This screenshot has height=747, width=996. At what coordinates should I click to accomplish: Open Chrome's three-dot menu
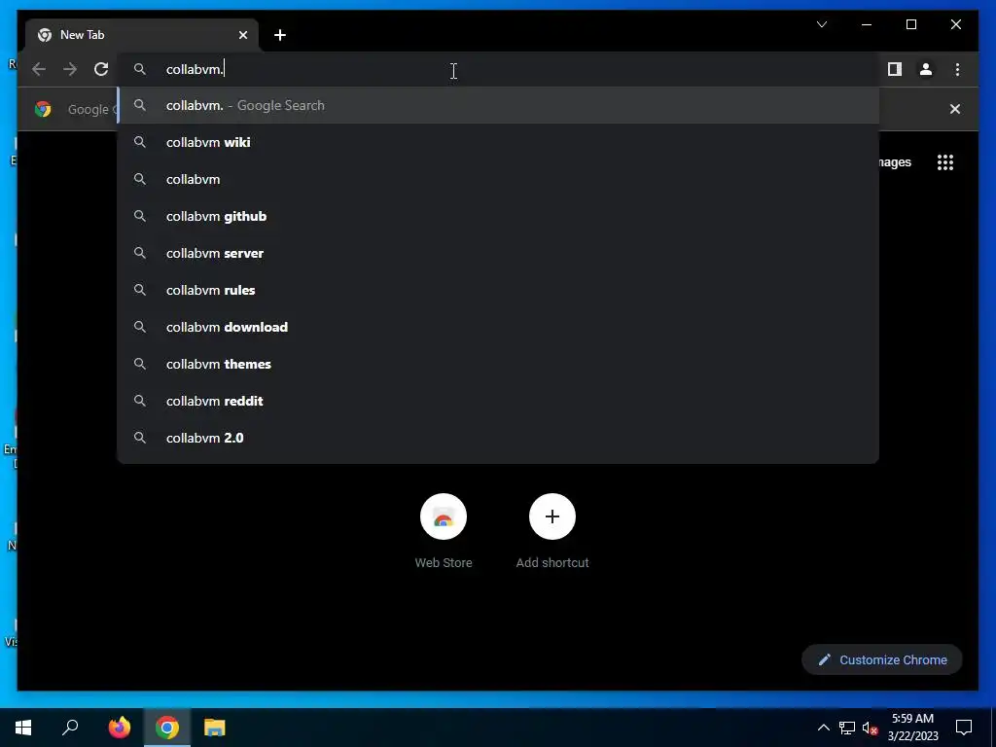pos(957,69)
